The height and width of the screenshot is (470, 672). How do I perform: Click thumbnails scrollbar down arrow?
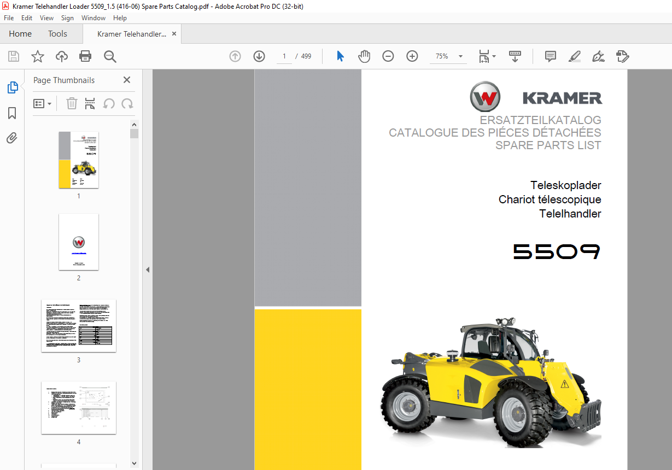tap(134, 463)
